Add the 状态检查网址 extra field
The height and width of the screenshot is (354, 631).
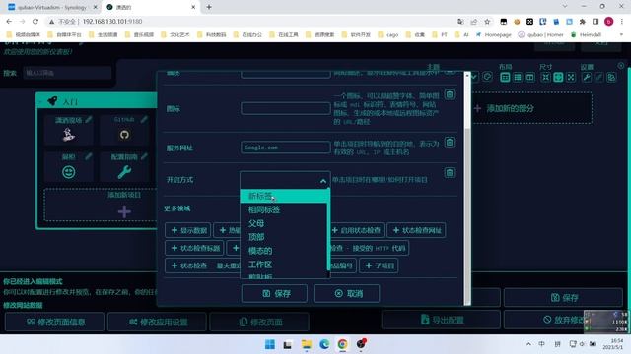click(x=416, y=230)
